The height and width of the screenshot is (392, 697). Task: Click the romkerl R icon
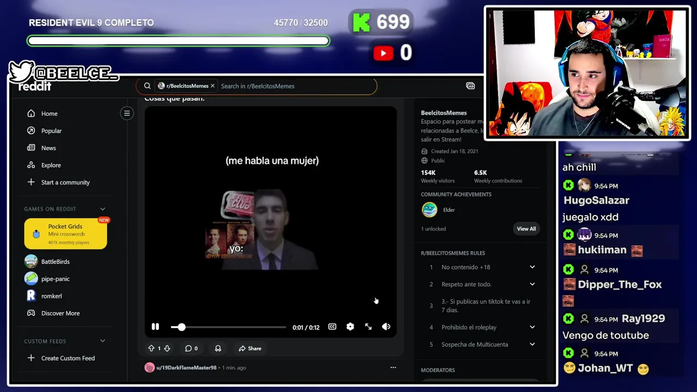pos(31,296)
